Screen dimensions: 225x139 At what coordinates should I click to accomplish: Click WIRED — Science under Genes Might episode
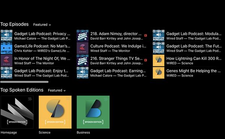coord(180,76)
